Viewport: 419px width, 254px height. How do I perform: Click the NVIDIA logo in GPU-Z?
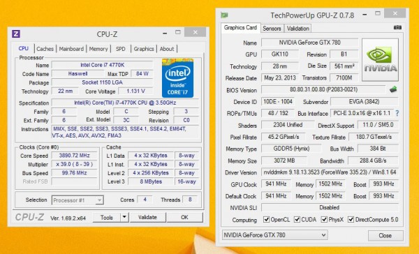coord(381,60)
